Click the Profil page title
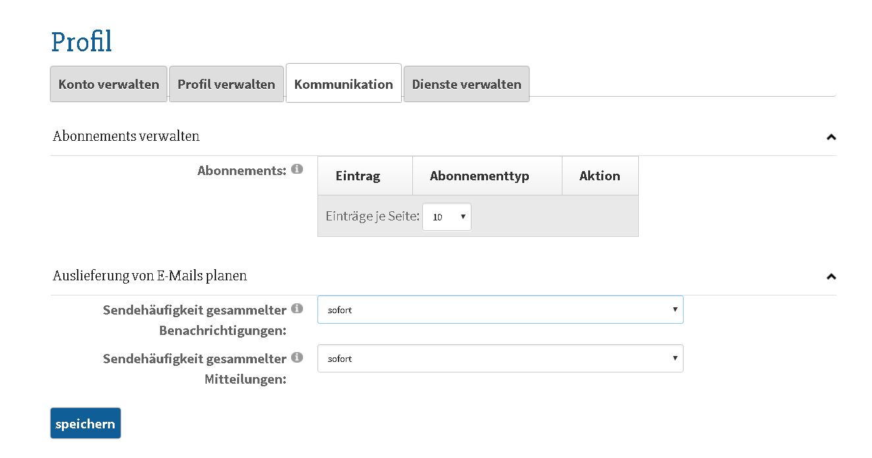 (x=82, y=41)
